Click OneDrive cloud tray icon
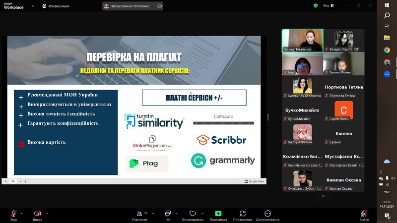The image size is (397, 223). (387, 162)
